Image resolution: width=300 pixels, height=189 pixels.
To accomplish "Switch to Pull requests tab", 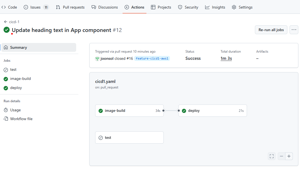I will point(70,7).
